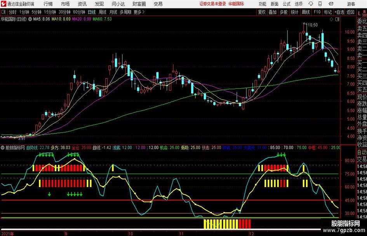Open the 选项 menu
This screenshot has height=236, width=367.
[298, 4]
